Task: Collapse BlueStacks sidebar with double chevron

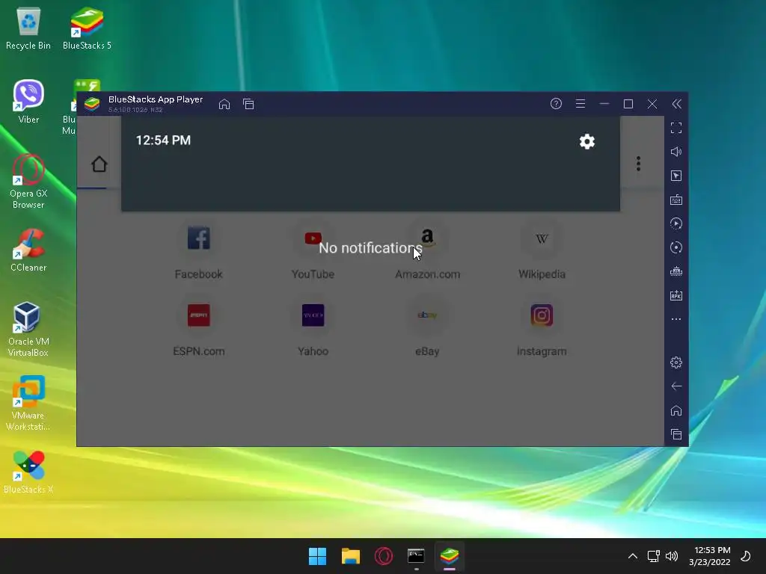Action: tap(676, 103)
